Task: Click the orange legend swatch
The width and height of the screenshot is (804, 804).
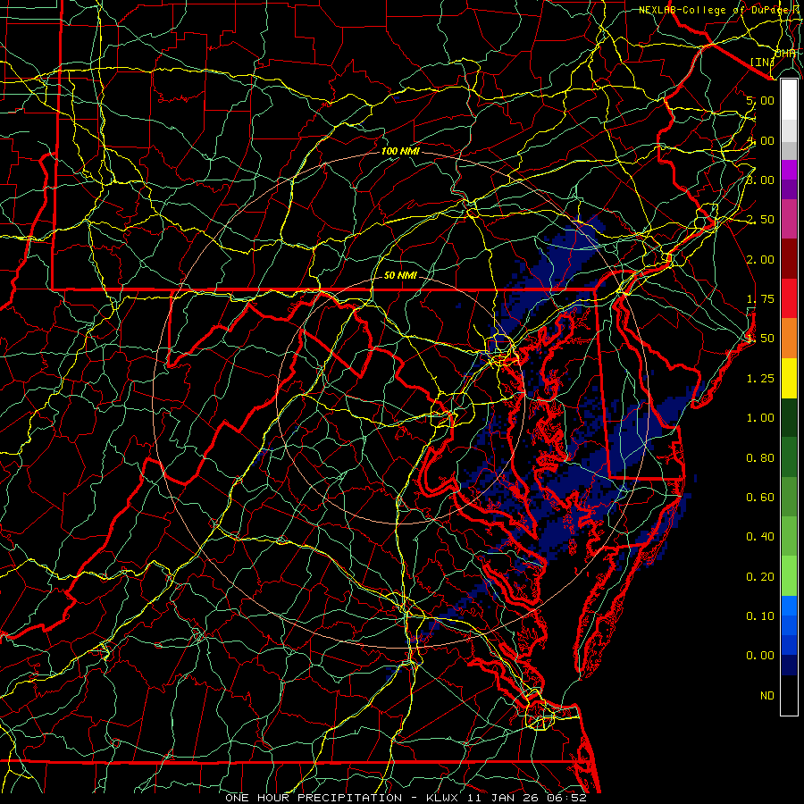Action: click(x=789, y=338)
